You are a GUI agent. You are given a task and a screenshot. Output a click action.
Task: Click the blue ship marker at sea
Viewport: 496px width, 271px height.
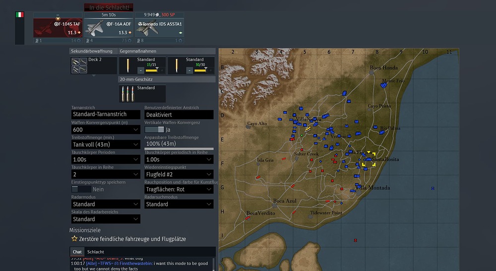point(433,189)
